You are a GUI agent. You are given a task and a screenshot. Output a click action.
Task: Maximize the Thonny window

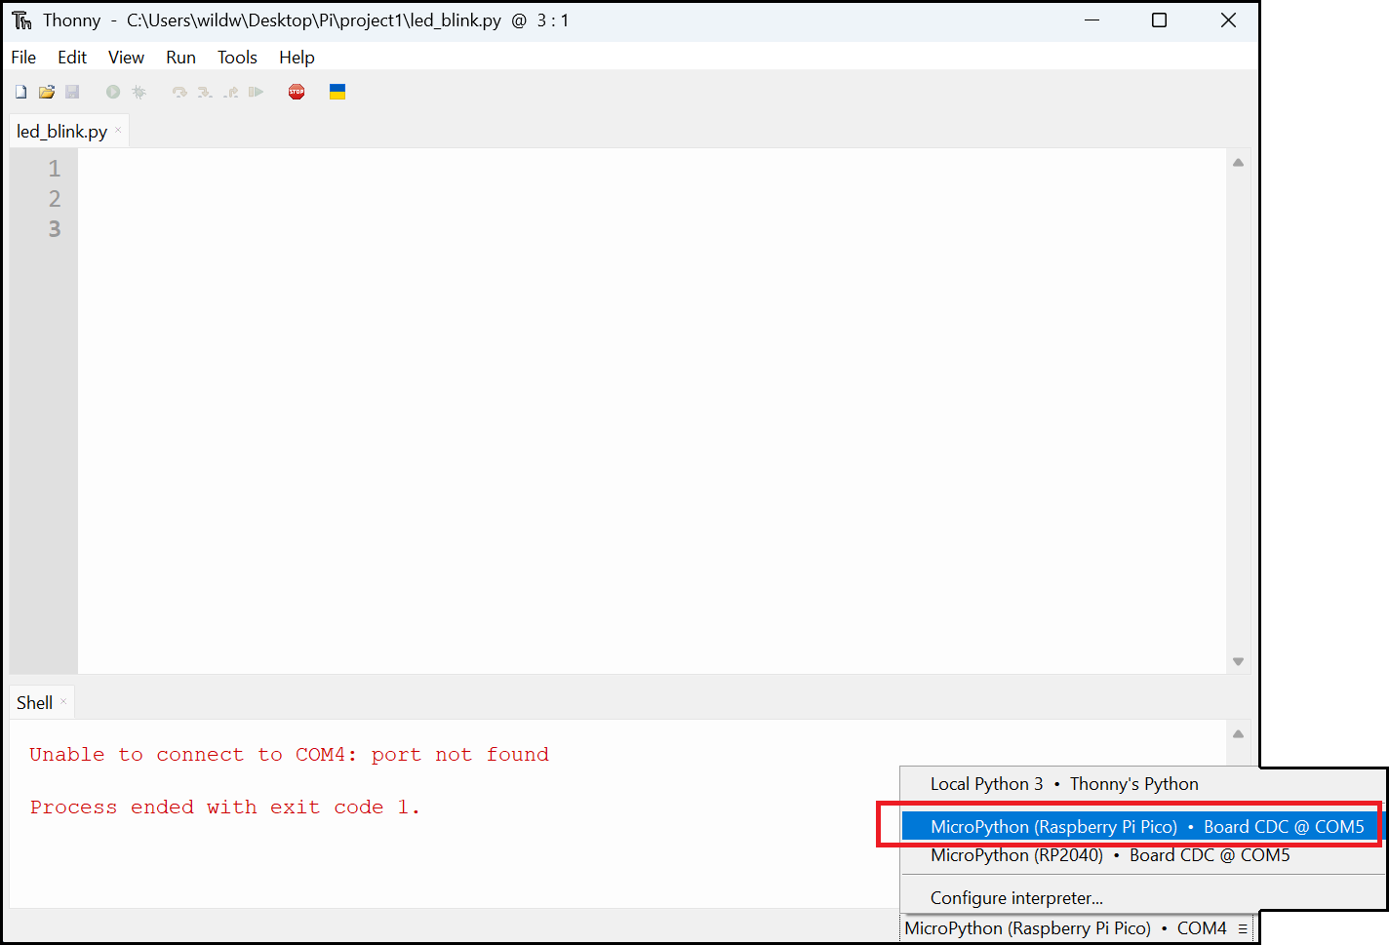1160,20
